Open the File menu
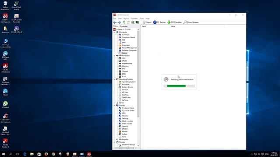Image resolution: width=280 pixels, height=157 pixels. click(115, 18)
